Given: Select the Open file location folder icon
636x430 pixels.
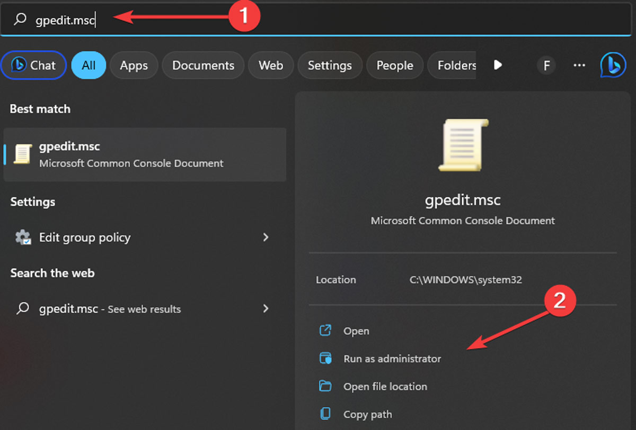Looking at the screenshot, I should tap(325, 386).
